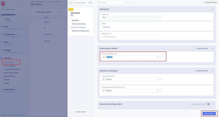
Task: Open Virtual Hosts in the sidebar
Action: 9,34
